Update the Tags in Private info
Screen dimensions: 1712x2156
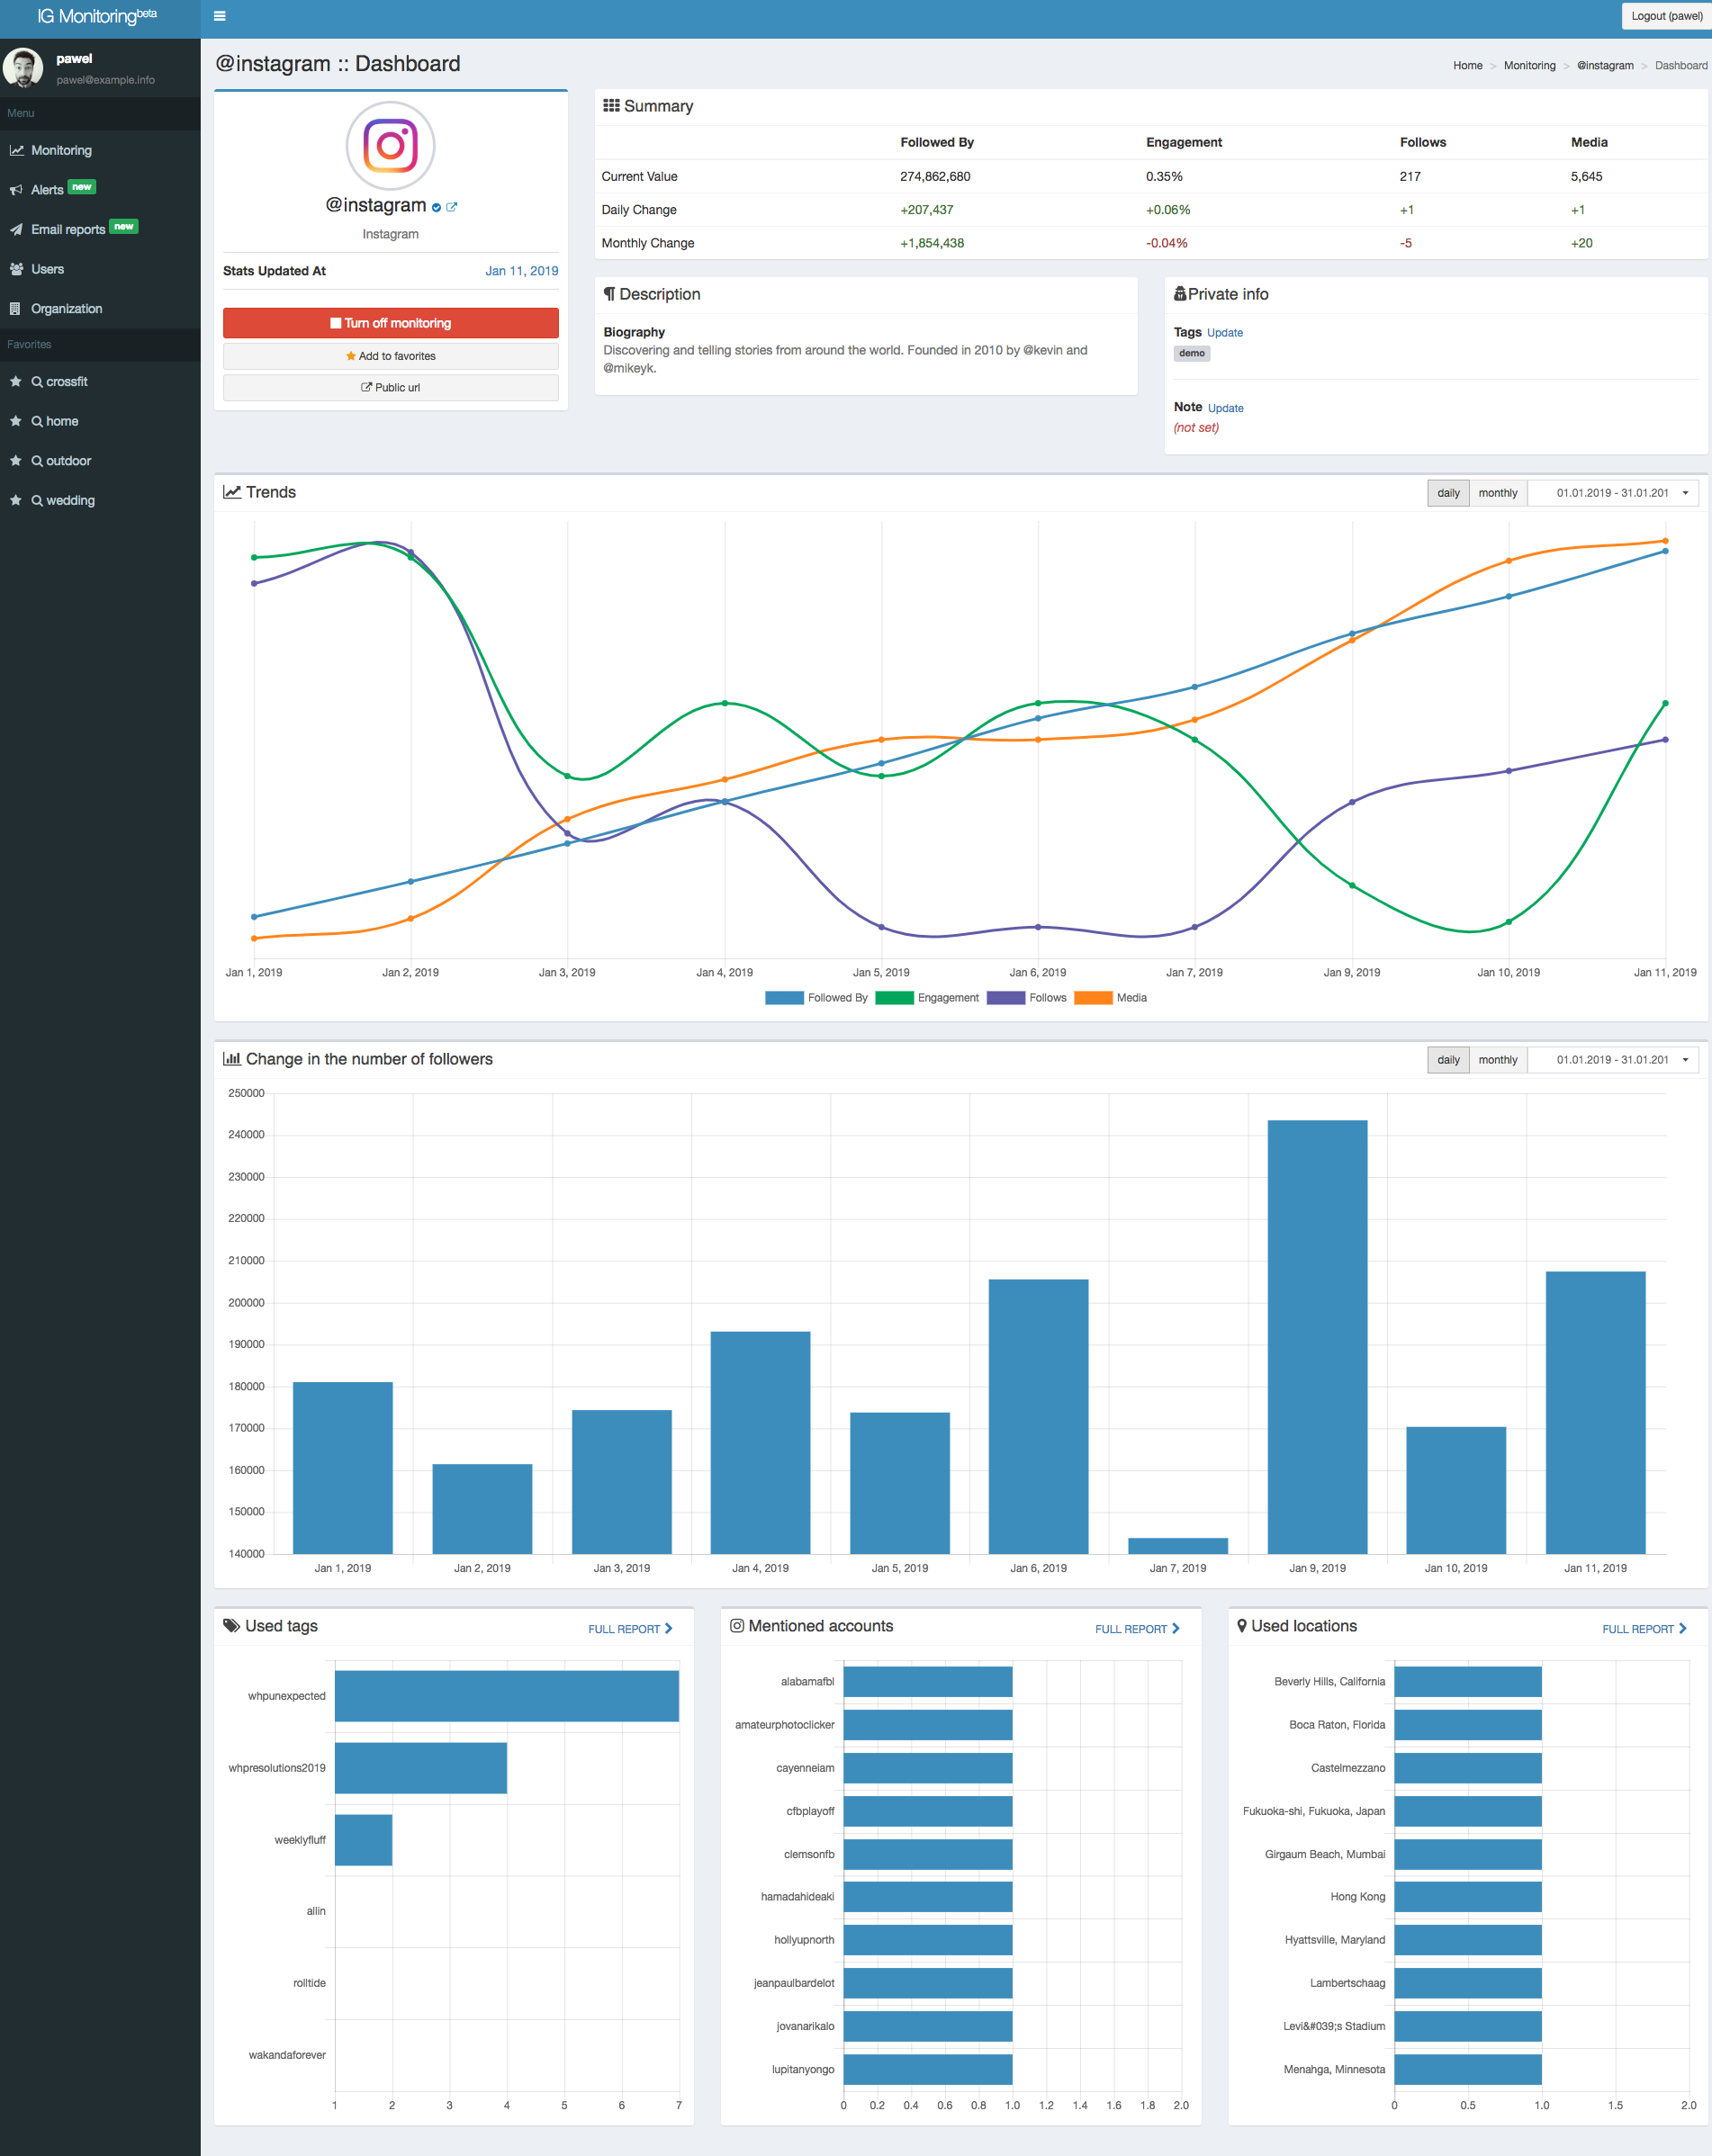1225,333
